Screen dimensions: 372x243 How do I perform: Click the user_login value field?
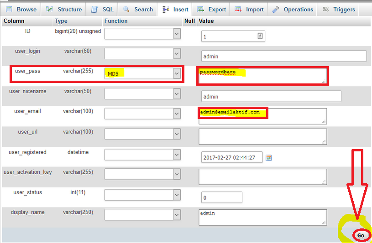[284, 56]
